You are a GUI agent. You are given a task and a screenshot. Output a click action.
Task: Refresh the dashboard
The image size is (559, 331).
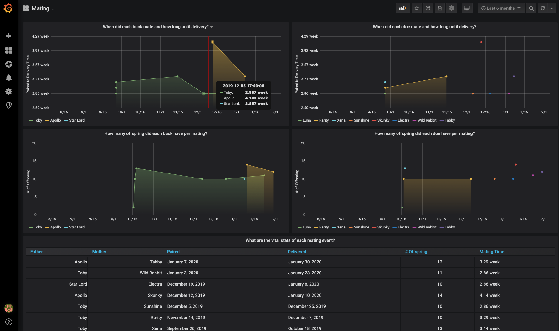(x=543, y=8)
